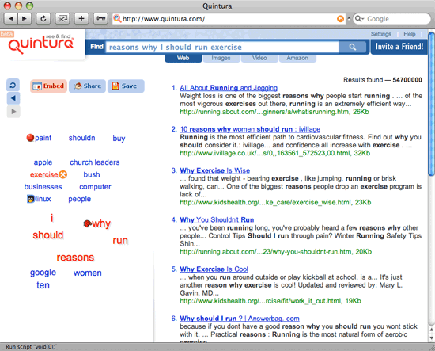Click the scrollbar down arrow

click(x=431, y=338)
